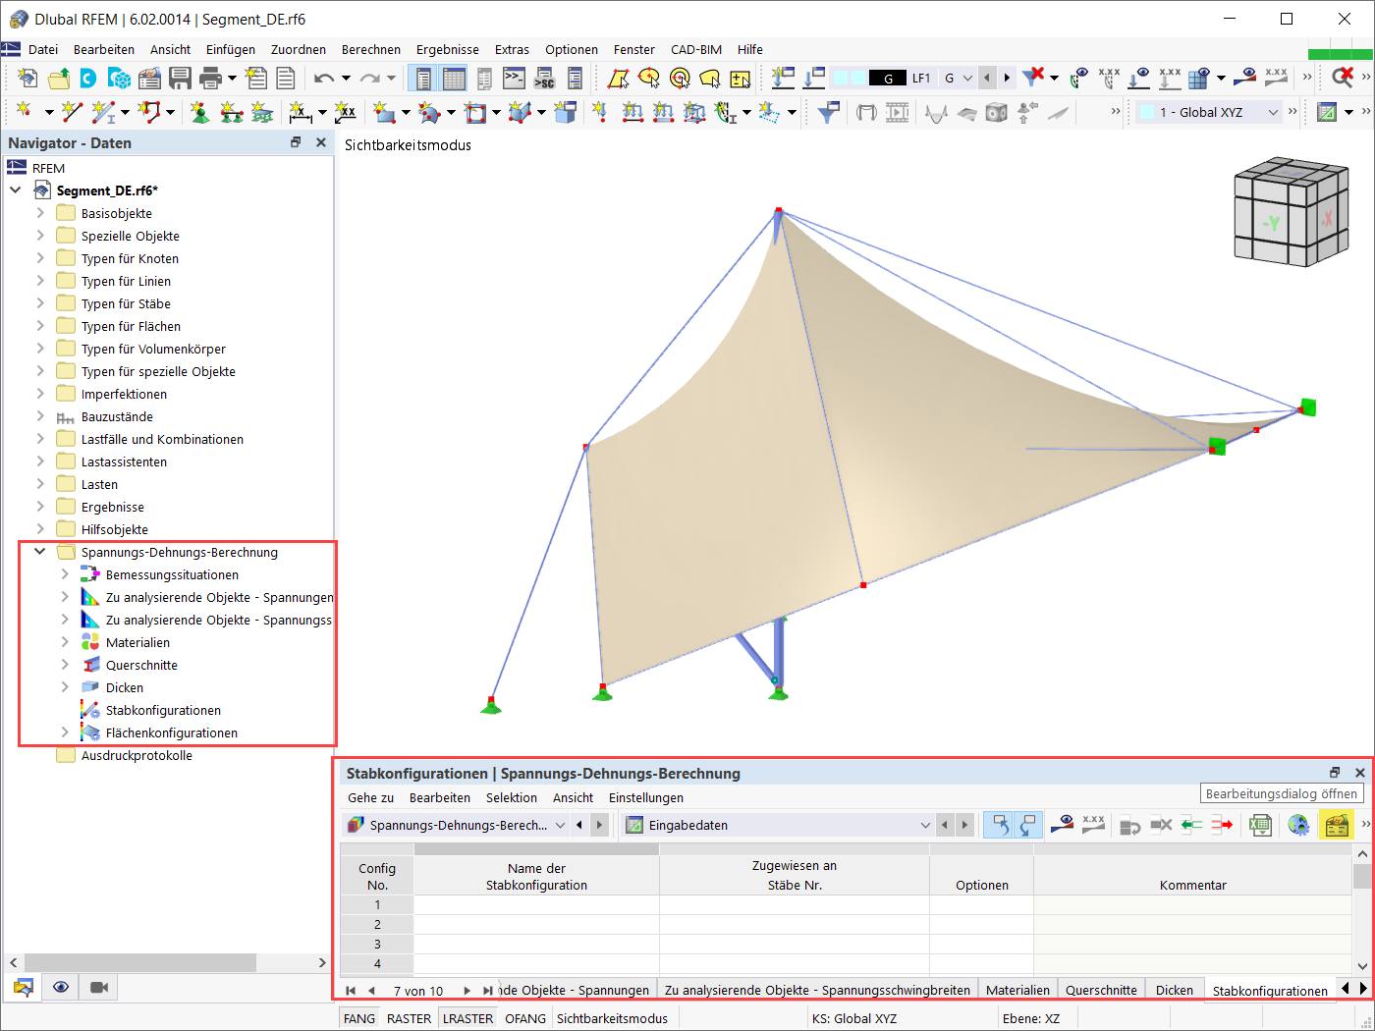The image size is (1375, 1031).
Task: Click the globe settings icon in table toolbar
Action: [x=1298, y=825]
